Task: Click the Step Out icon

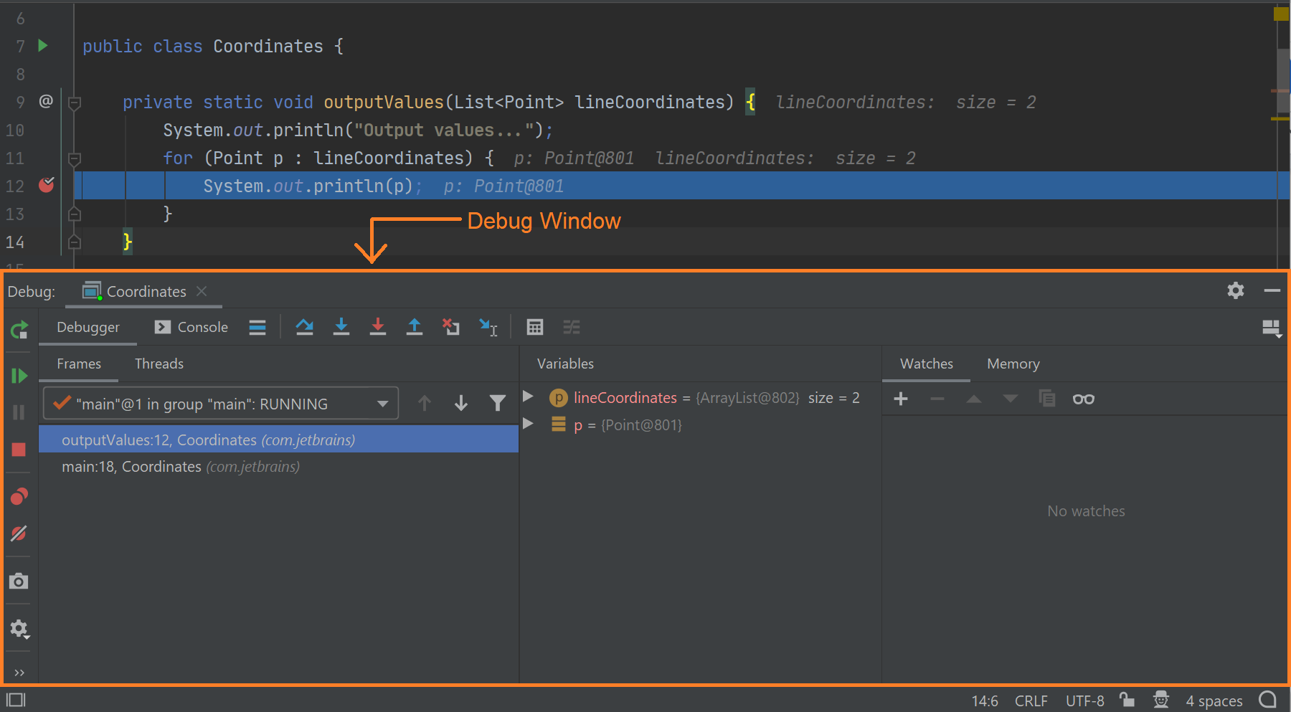Action: (x=415, y=327)
